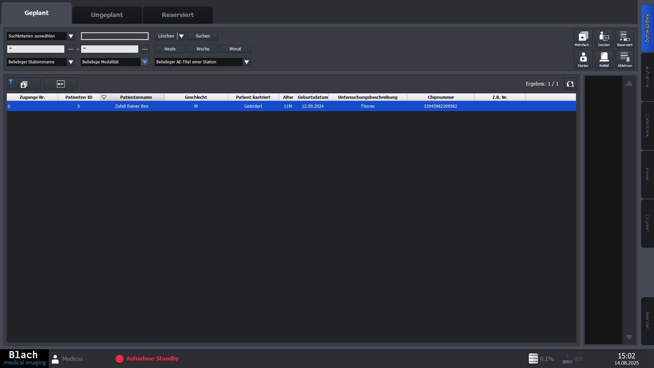The height and width of the screenshot is (368, 654).
Task: Sort by the Patienten-ID column header
Action: (79, 97)
